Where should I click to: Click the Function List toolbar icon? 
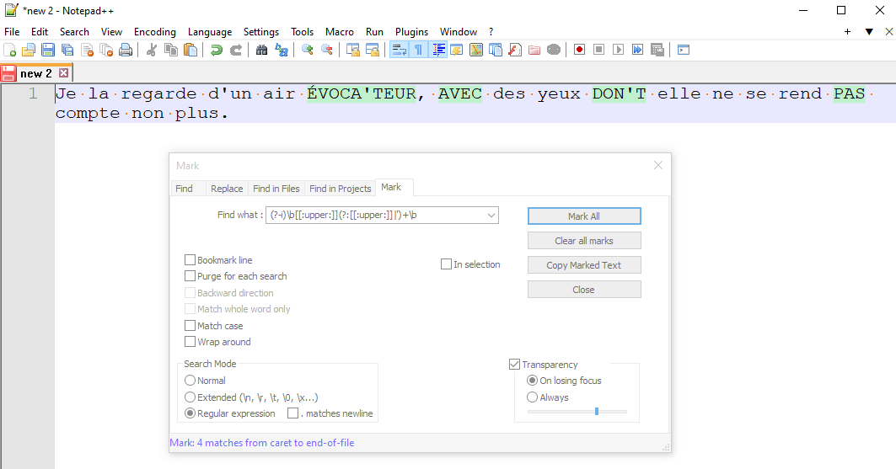pos(515,51)
